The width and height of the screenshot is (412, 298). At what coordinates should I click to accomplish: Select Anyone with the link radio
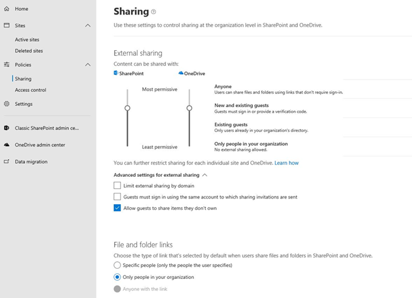tap(117, 288)
